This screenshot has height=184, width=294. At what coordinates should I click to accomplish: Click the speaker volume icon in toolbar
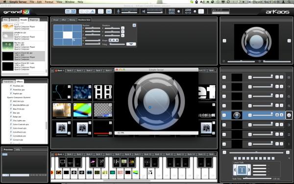[x=144, y=11]
